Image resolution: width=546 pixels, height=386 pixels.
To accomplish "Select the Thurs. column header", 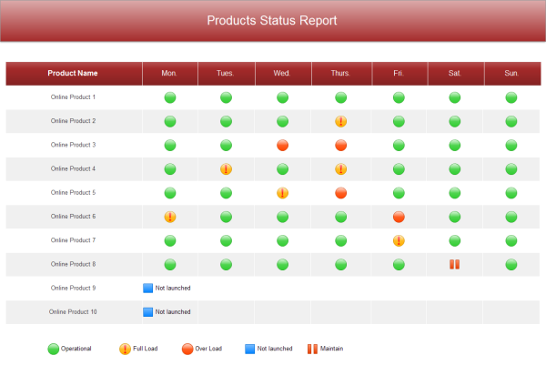I will 340,73.
